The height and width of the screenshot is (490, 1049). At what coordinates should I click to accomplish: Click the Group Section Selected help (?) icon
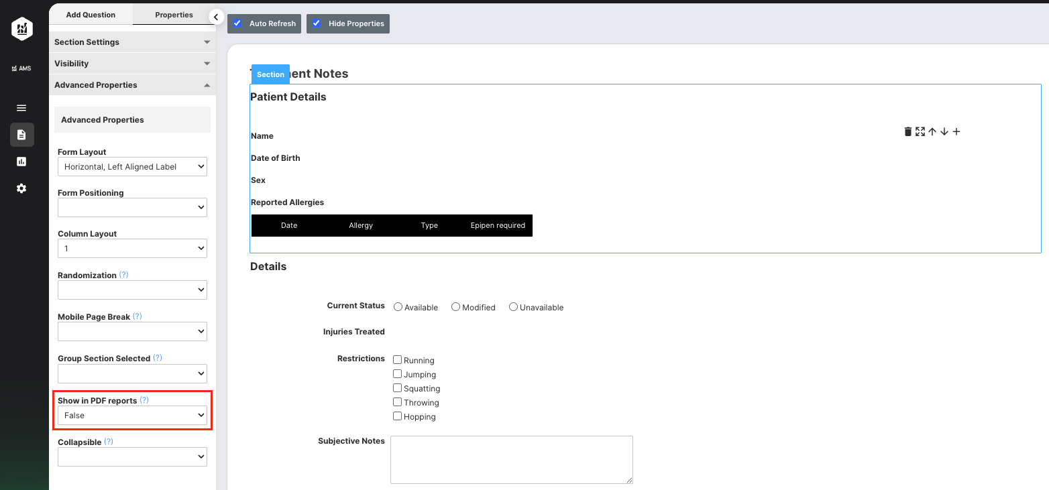pos(158,358)
